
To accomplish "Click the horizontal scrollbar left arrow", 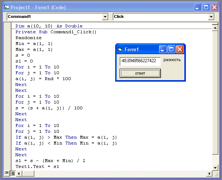I will (19, 173).
